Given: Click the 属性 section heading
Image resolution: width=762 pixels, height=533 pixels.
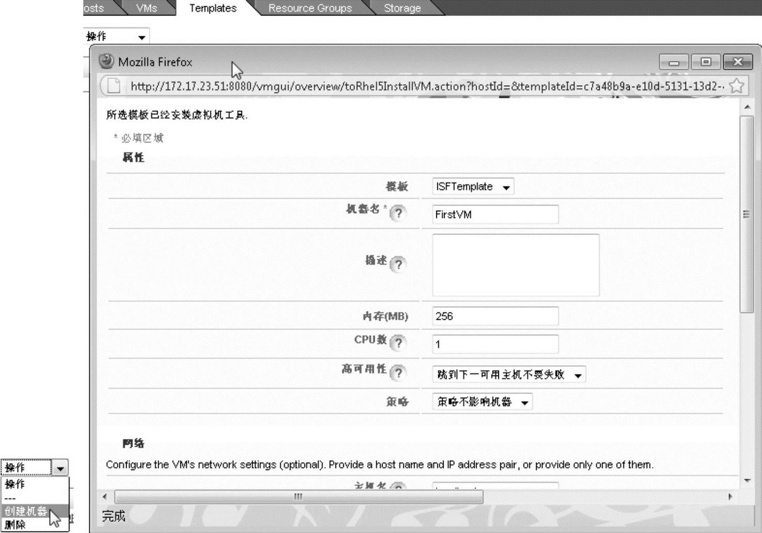Looking at the screenshot, I should 133,157.
